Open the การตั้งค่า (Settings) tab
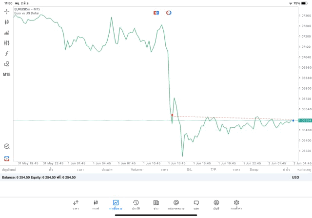Viewport: 312px width, 218px height. (236, 204)
